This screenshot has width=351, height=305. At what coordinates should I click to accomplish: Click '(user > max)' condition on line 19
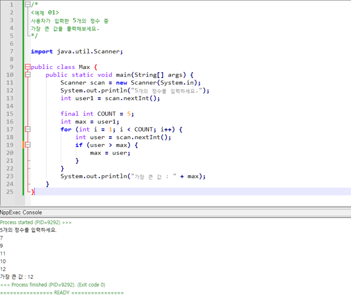point(109,145)
